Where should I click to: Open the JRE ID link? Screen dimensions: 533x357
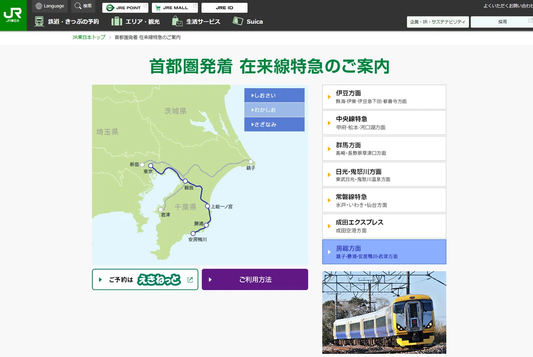pos(224,8)
